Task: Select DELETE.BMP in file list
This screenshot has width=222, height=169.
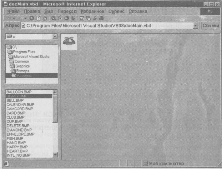Action: [x=18, y=126]
